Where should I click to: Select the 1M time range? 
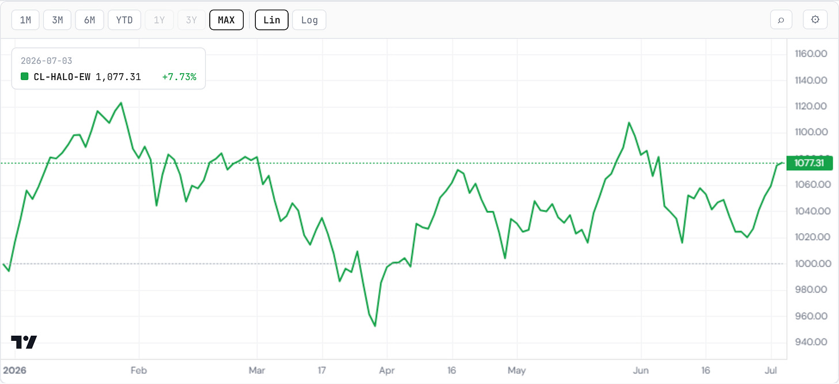point(25,20)
